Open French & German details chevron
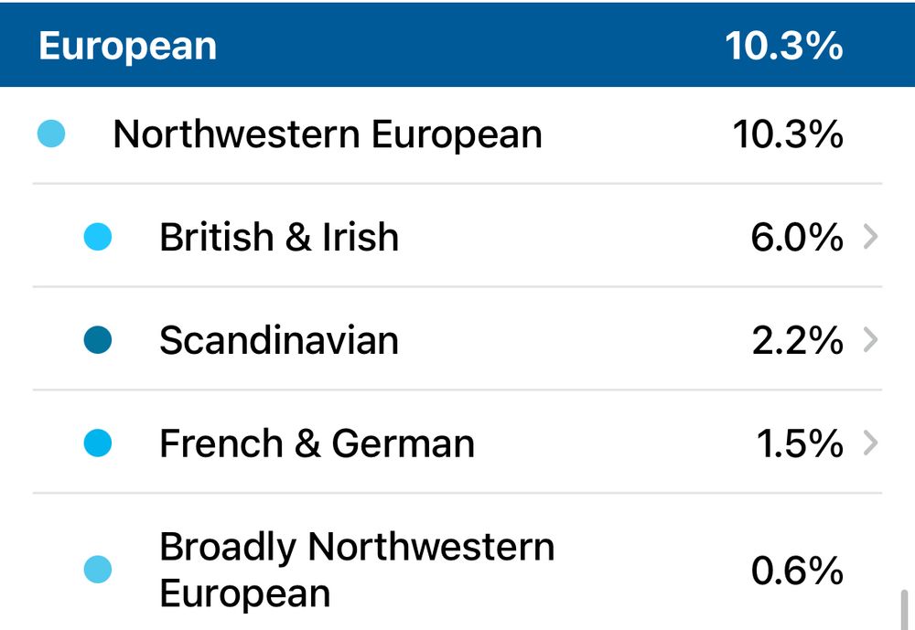915x630 pixels. coord(870,444)
